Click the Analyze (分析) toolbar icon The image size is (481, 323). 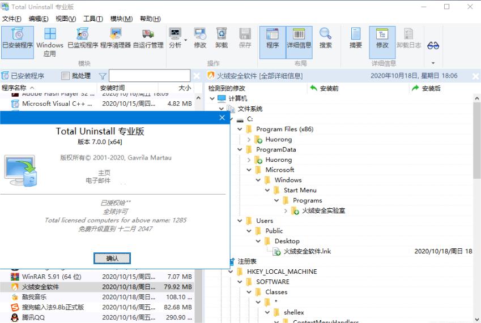coord(175,38)
